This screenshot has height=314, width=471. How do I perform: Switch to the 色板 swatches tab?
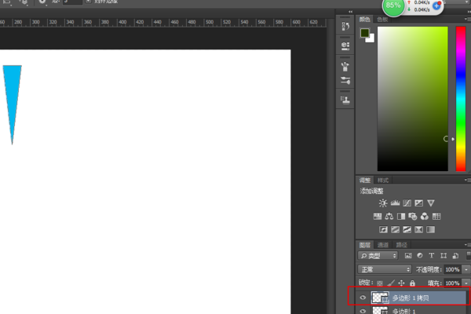(x=382, y=19)
